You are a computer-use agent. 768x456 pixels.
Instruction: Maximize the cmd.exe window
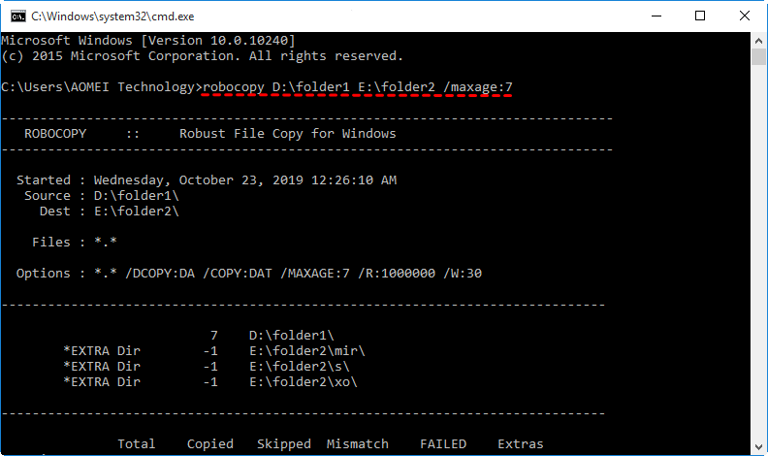(700, 16)
